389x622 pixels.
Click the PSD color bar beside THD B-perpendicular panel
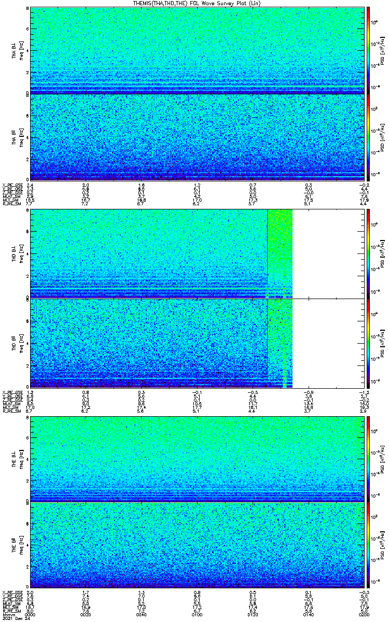click(369, 253)
